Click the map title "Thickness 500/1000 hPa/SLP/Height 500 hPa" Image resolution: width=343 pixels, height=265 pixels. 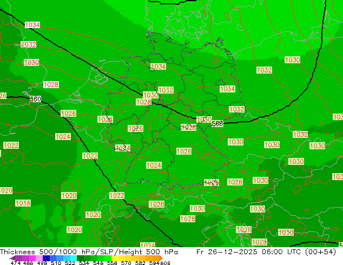89,251
